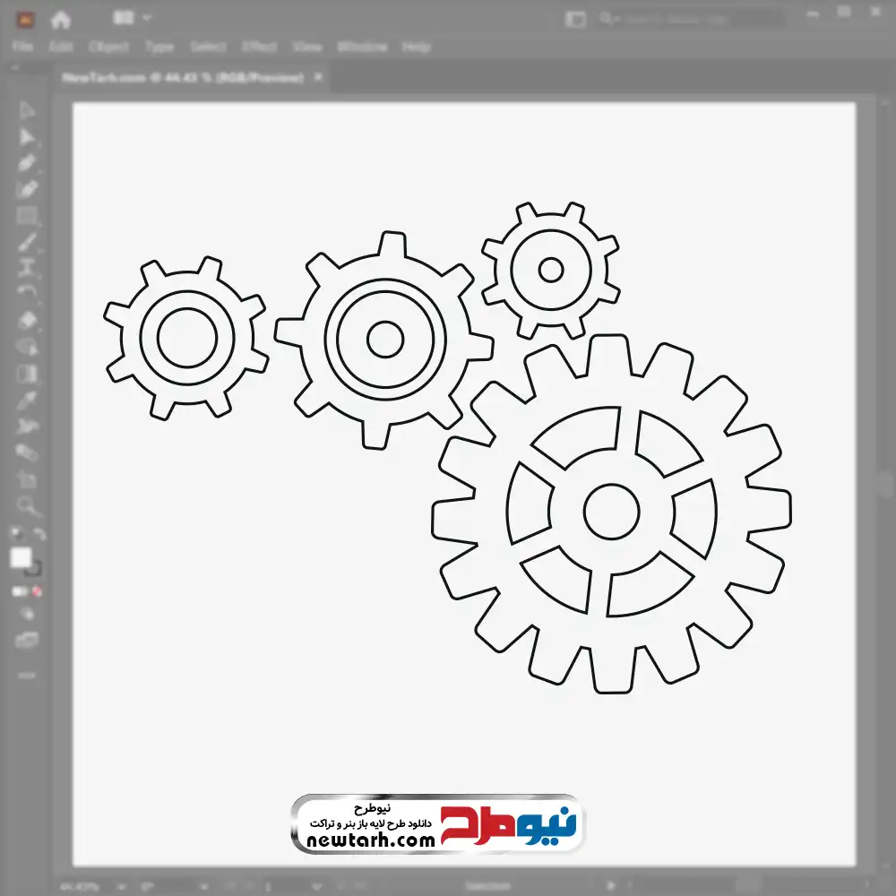This screenshot has width=896, height=896.
Task: Open the Effect menu
Action: 259,47
